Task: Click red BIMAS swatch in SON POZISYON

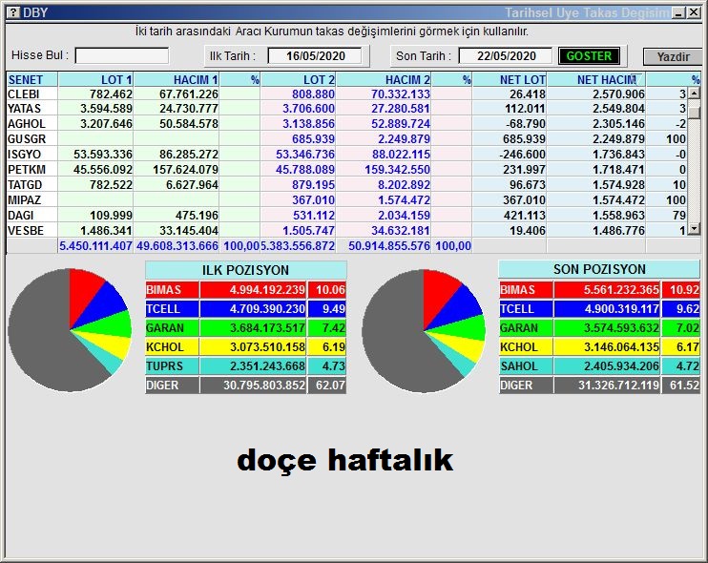Action: click(526, 290)
